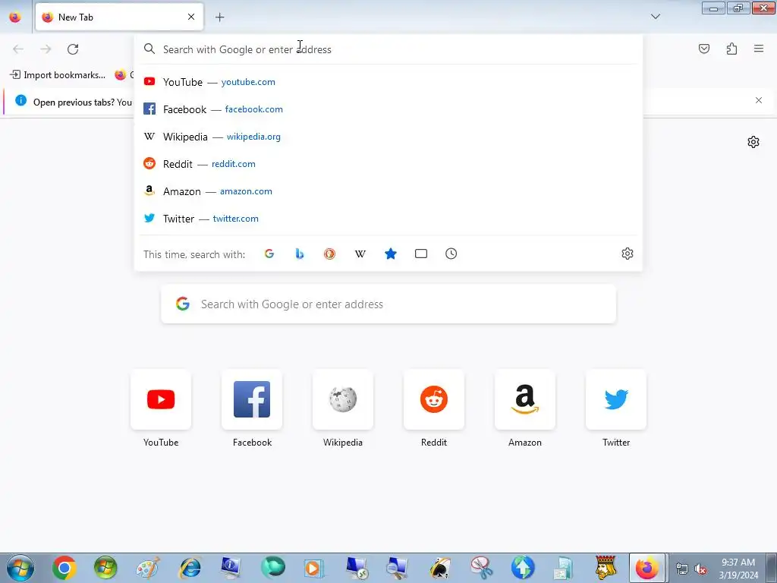Image resolution: width=777 pixels, height=583 pixels.
Task: Open the Save to Pocket button
Action: point(703,49)
